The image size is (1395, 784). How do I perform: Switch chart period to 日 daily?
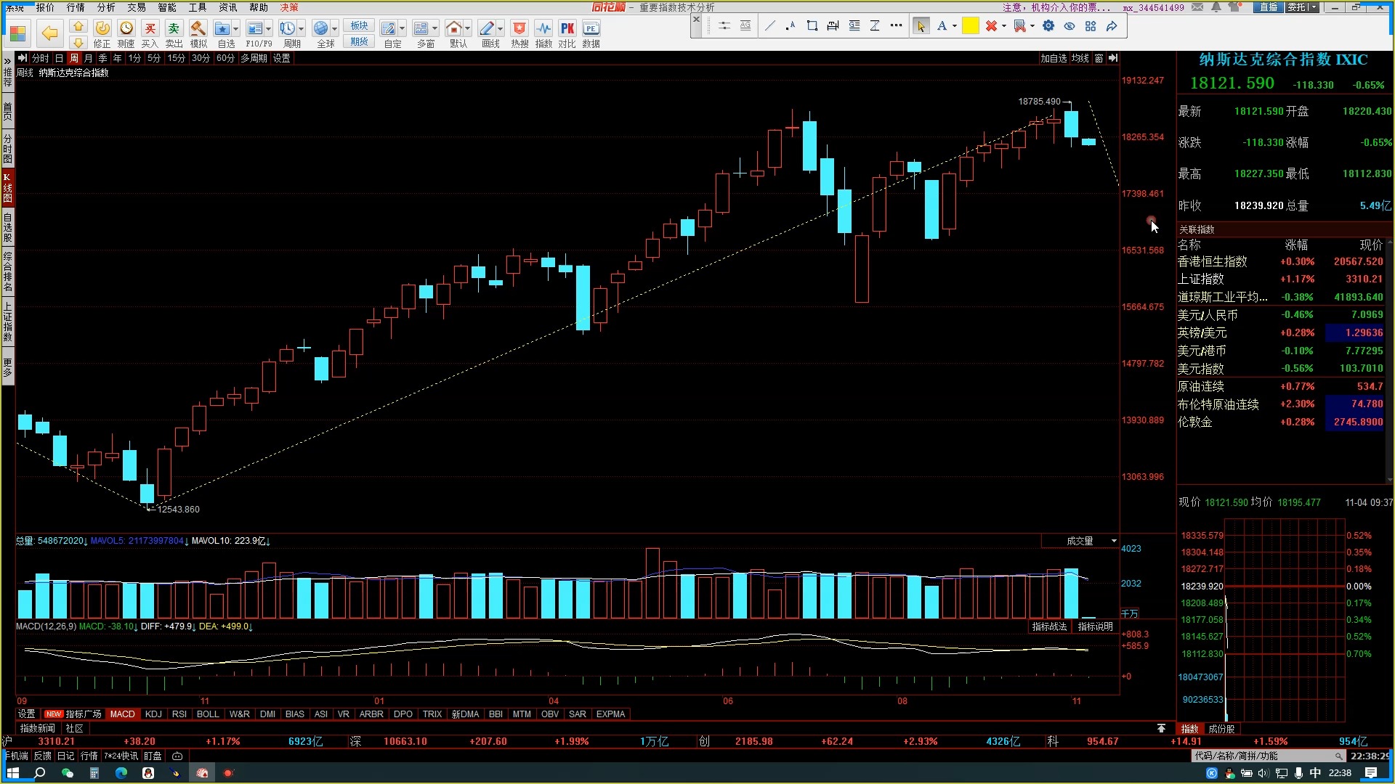[x=59, y=58]
